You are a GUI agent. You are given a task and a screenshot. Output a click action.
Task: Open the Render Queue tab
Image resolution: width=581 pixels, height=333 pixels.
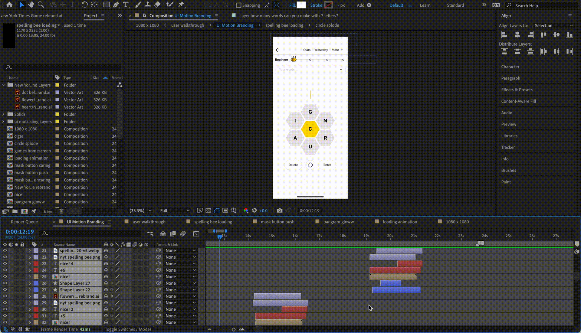24,222
